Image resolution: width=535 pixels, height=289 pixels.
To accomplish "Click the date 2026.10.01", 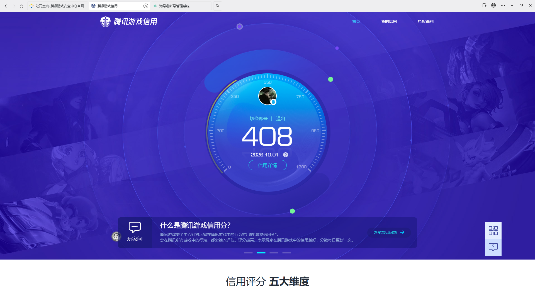I will pyautogui.click(x=264, y=155).
